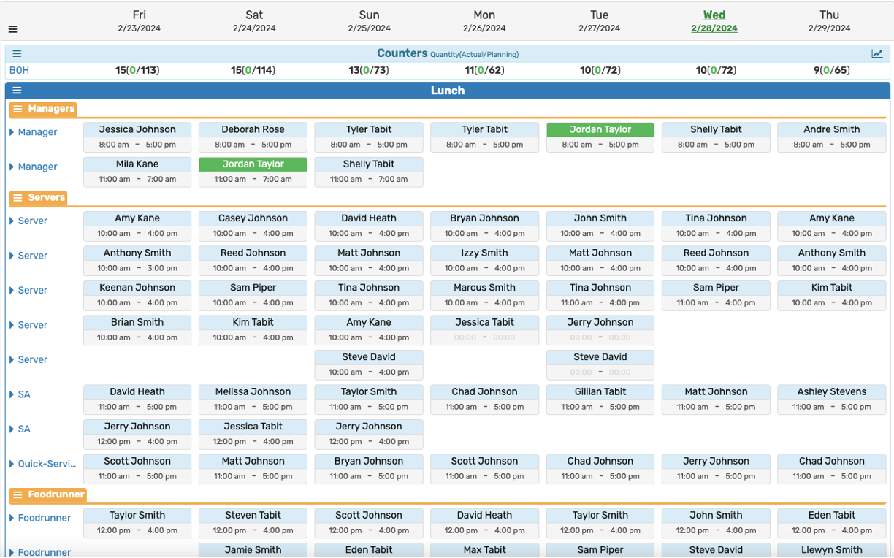The image size is (894, 558).
Task: Open Jessica Johnson's Friday manager shift
Action: pos(137,137)
